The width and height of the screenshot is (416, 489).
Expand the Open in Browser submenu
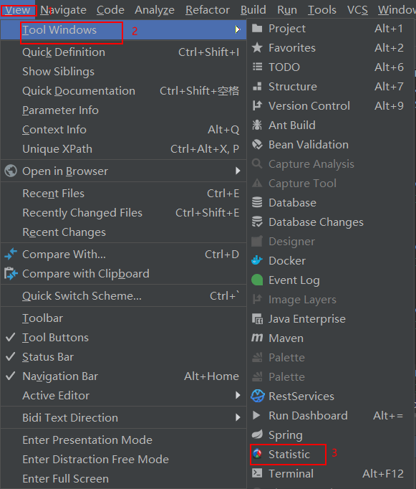click(124, 171)
